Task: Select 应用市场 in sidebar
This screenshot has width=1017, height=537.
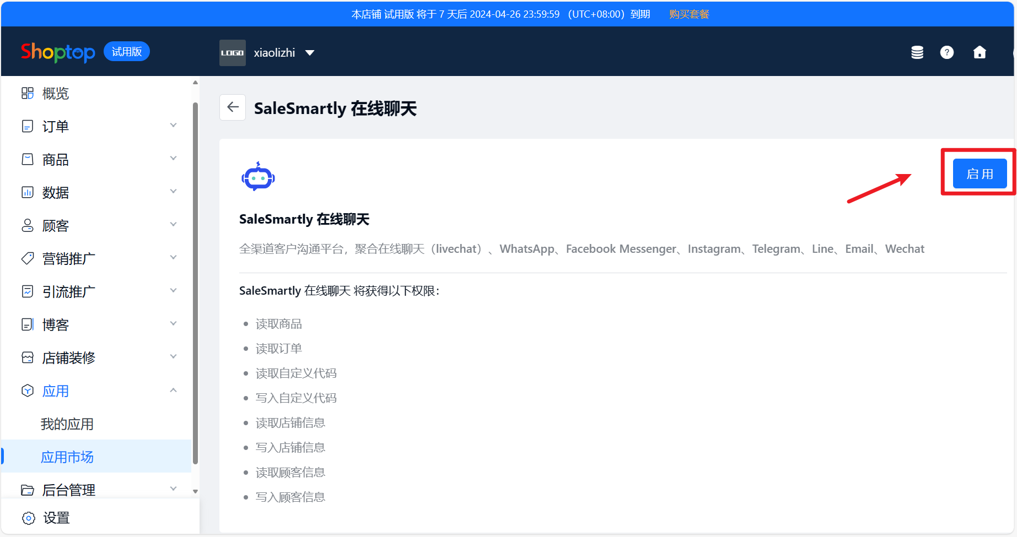Action: 67,457
